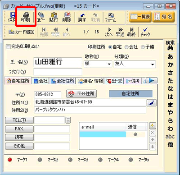
Task: Jump to あ index in sidebar
Action: (170, 57)
